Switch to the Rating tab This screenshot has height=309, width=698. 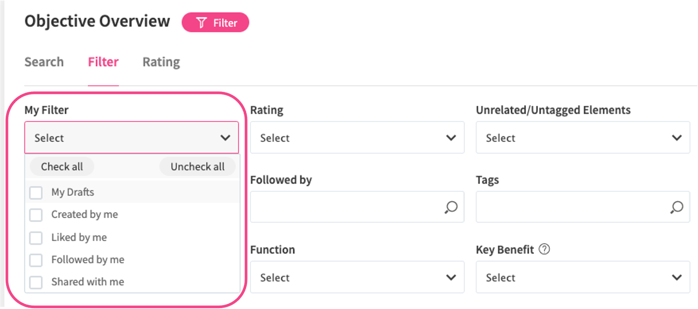(x=161, y=62)
